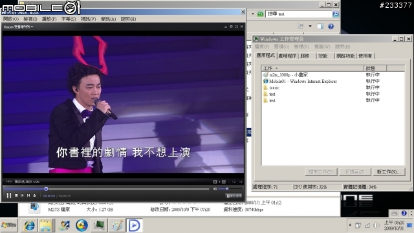Open the 說明(H) menu in the player

[x=128, y=19]
